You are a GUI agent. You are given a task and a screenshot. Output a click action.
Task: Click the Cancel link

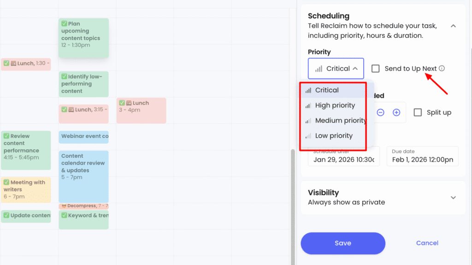(427, 243)
